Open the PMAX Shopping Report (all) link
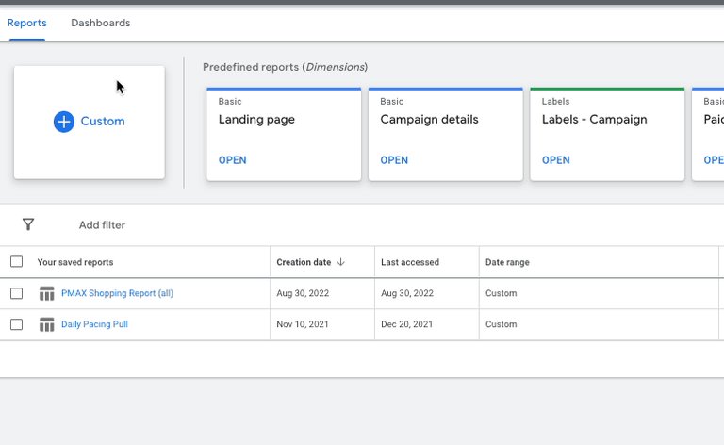 point(117,293)
